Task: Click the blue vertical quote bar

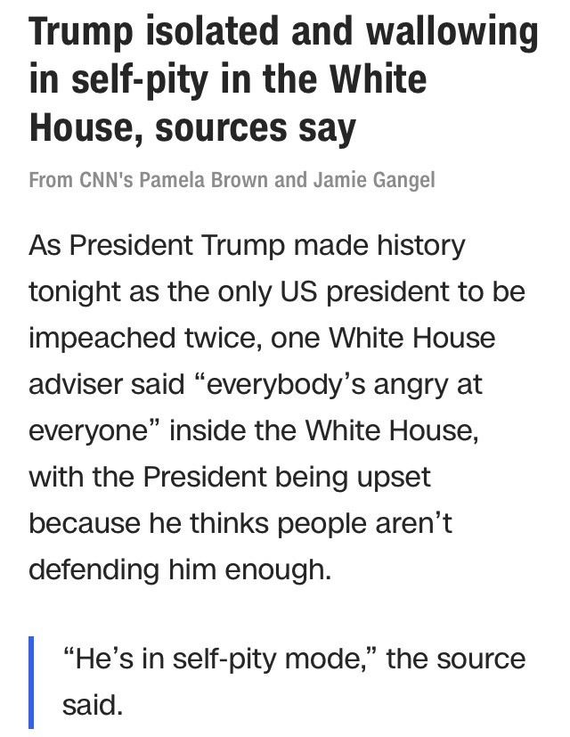Action: pyautogui.click(x=33, y=682)
